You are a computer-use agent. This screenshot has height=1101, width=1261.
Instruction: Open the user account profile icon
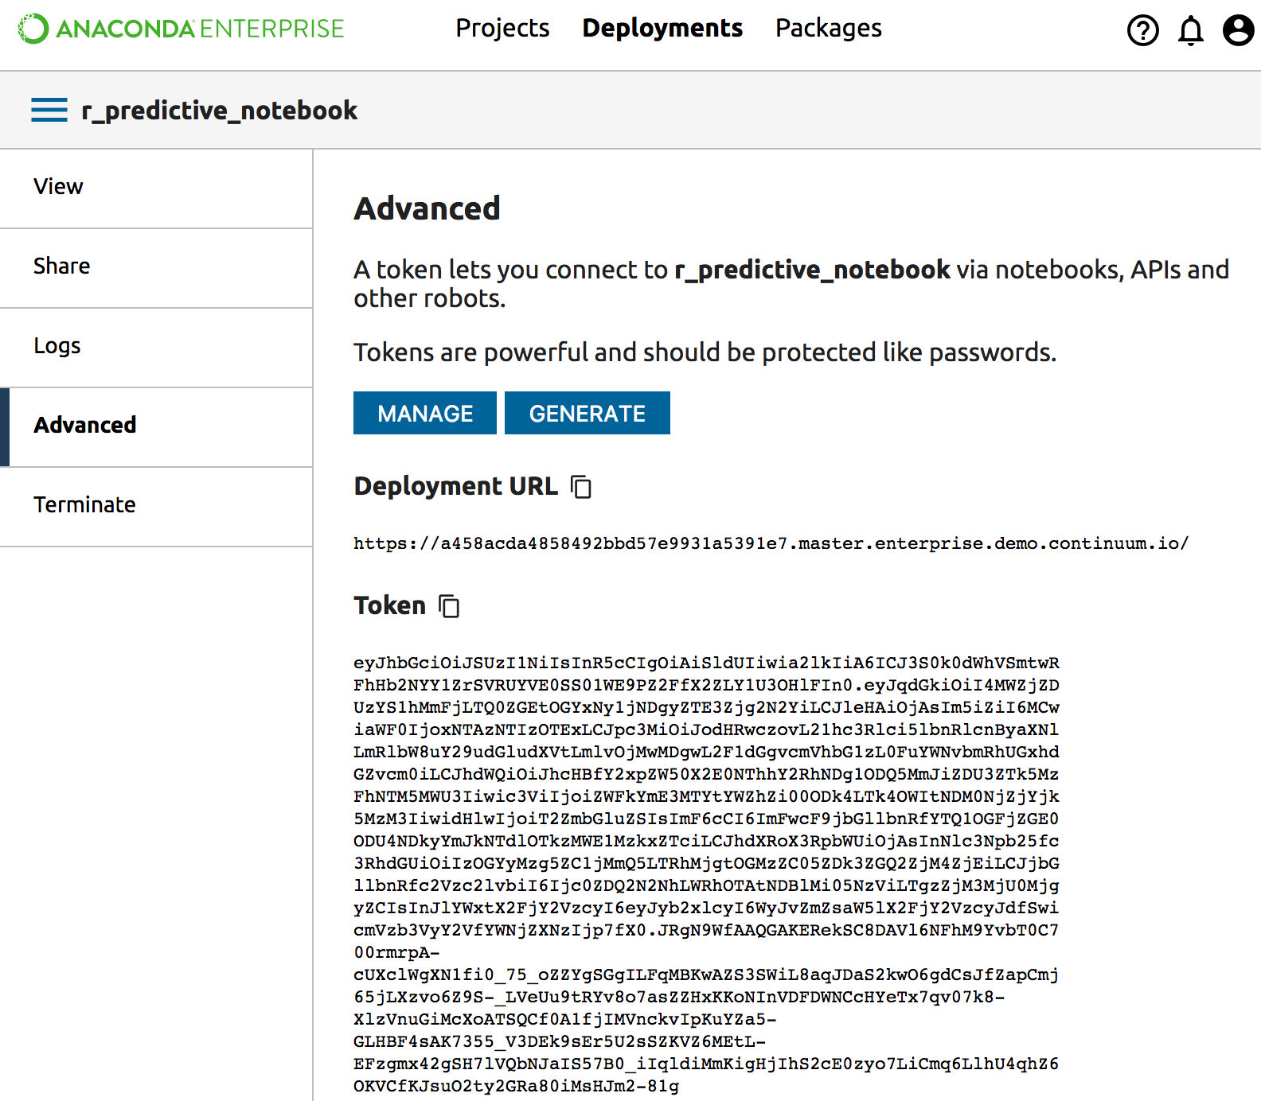[x=1238, y=30]
